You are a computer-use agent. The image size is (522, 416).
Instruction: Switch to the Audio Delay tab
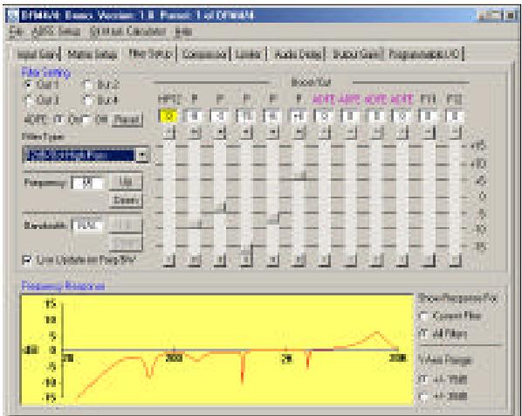click(x=298, y=54)
